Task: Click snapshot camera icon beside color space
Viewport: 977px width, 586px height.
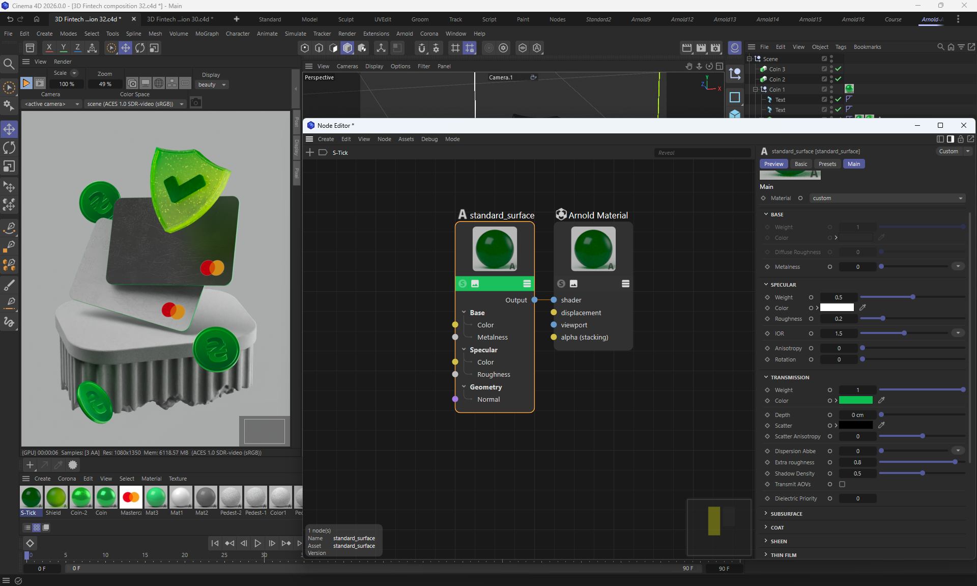Action: click(x=196, y=103)
